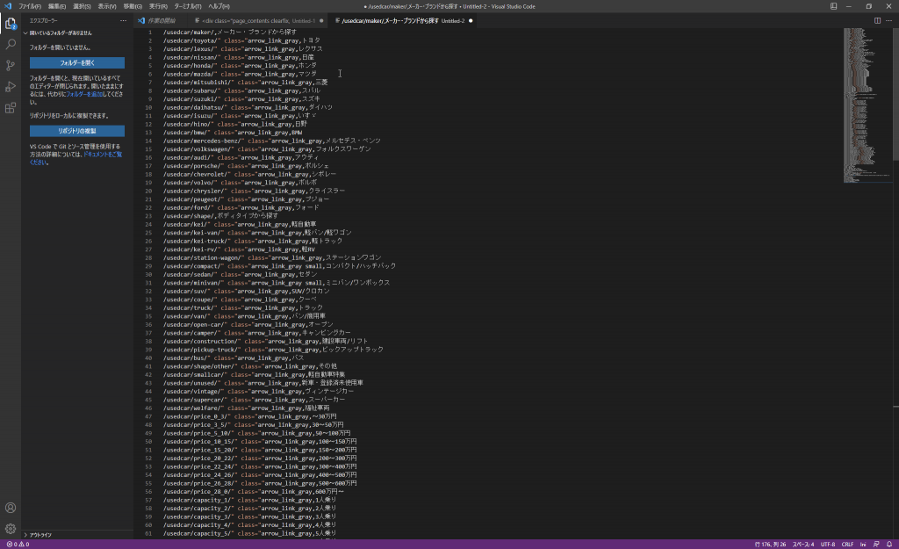Click line number 23 in the gutter
The width and height of the screenshot is (899, 549).
pos(148,216)
